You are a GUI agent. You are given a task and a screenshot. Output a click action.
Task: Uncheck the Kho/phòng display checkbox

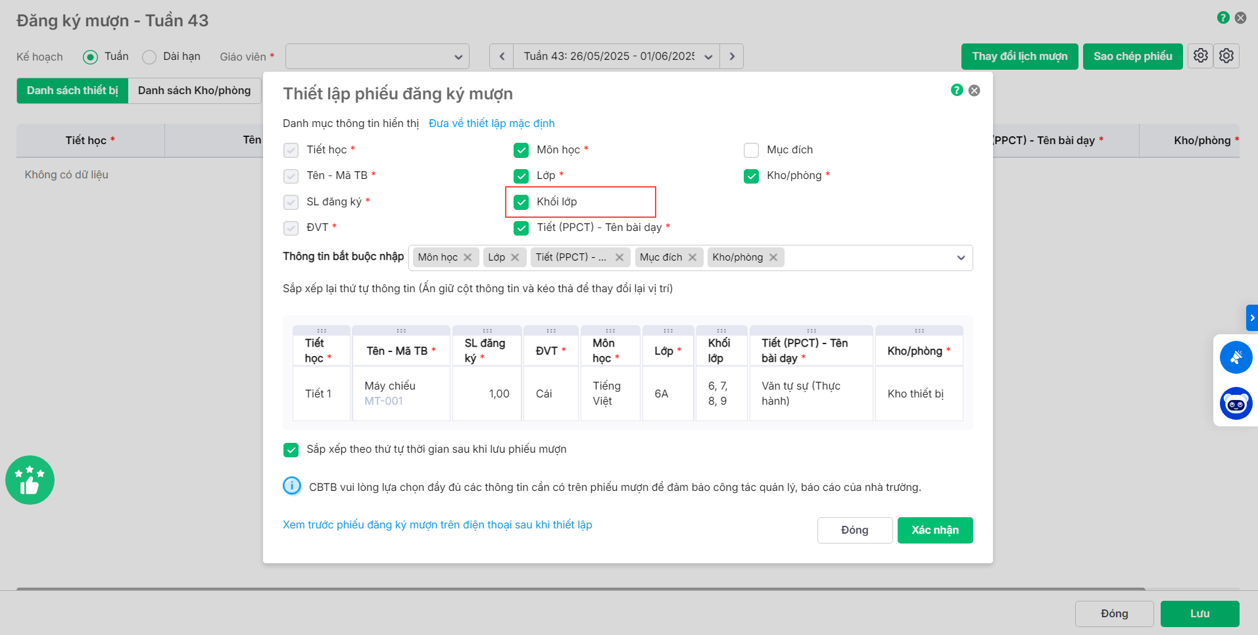tap(752, 176)
